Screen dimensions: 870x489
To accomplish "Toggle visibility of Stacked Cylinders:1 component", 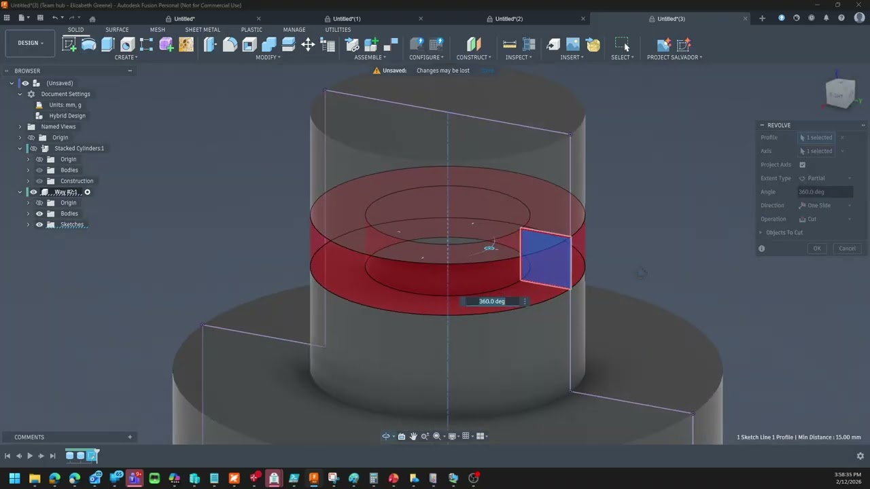I will pyautogui.click(x=33, y=148).
